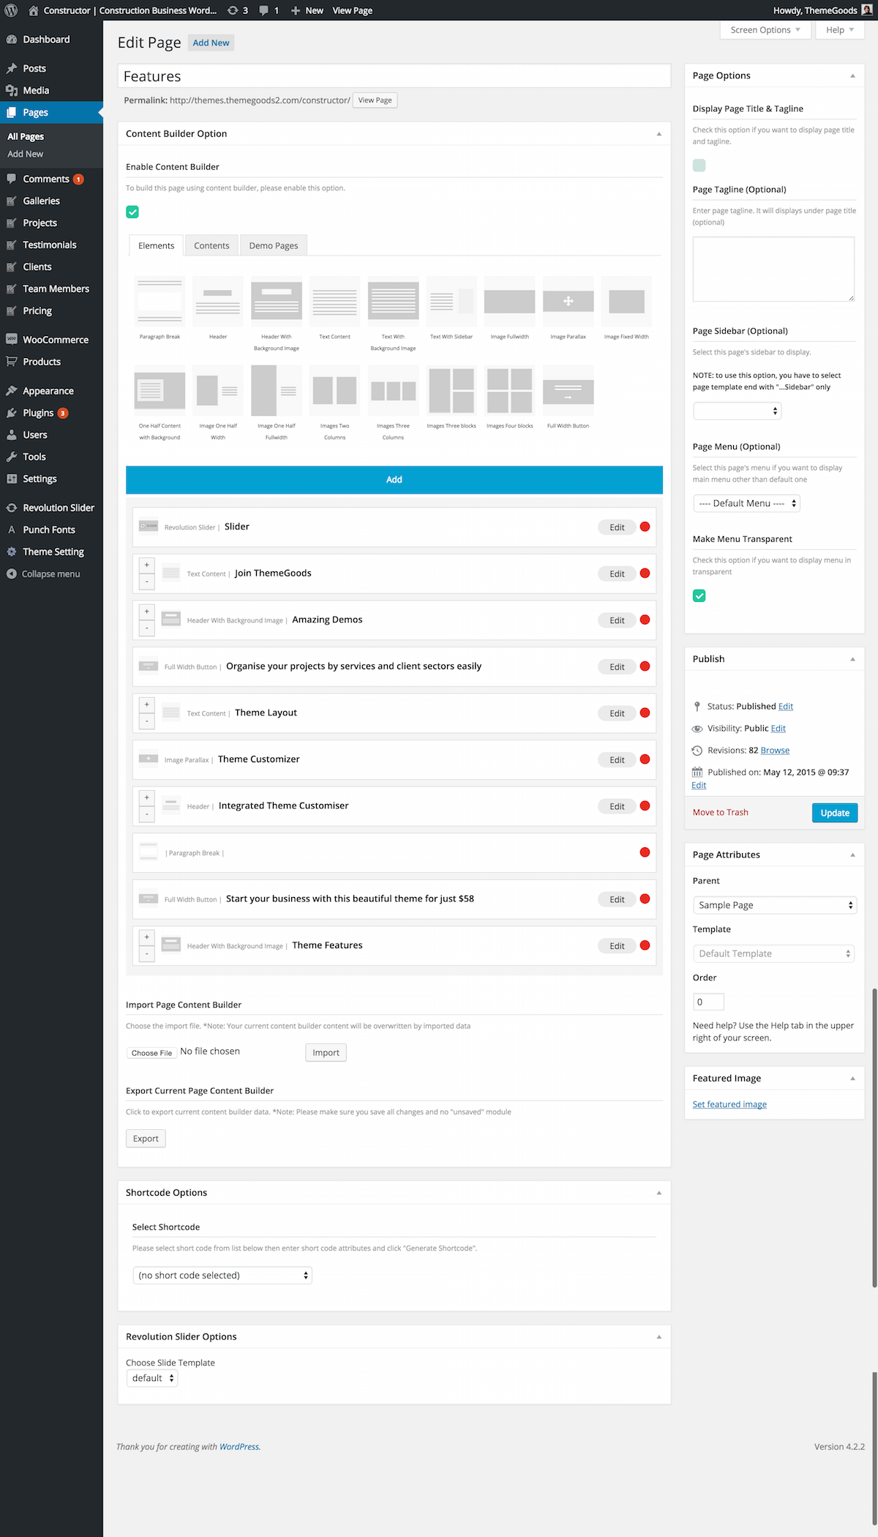The height and width of the screenshot is (1537, 878).
Task: Collapse the Publish panel
Action: coord(852,659)
